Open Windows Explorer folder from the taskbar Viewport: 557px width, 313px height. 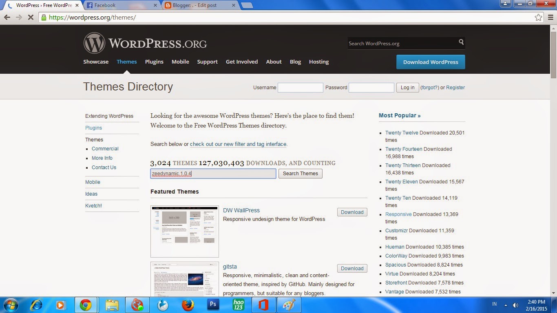click(112, 305)
